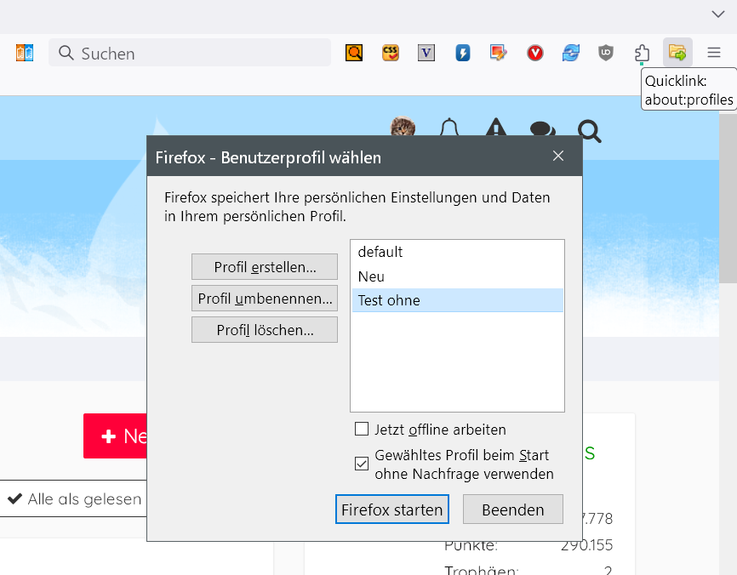Image resolution: width=737 pixels, height=575 pixels.
Task: Click the red plus Ne... button
Action: [116, 436]
